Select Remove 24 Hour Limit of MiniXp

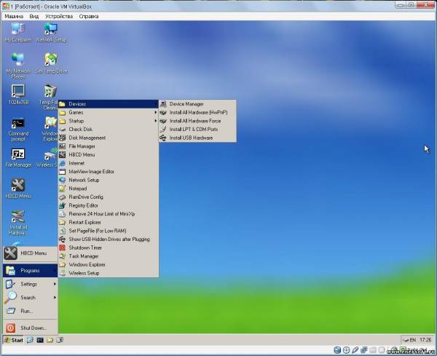109,214
